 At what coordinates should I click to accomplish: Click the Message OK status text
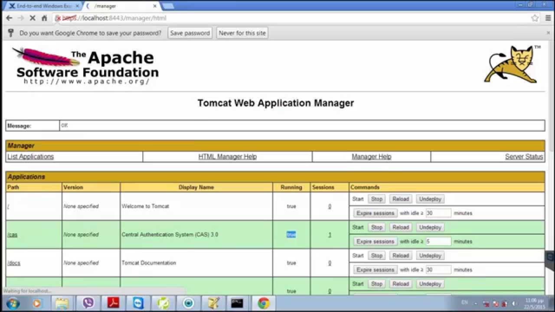coord(65,126)
